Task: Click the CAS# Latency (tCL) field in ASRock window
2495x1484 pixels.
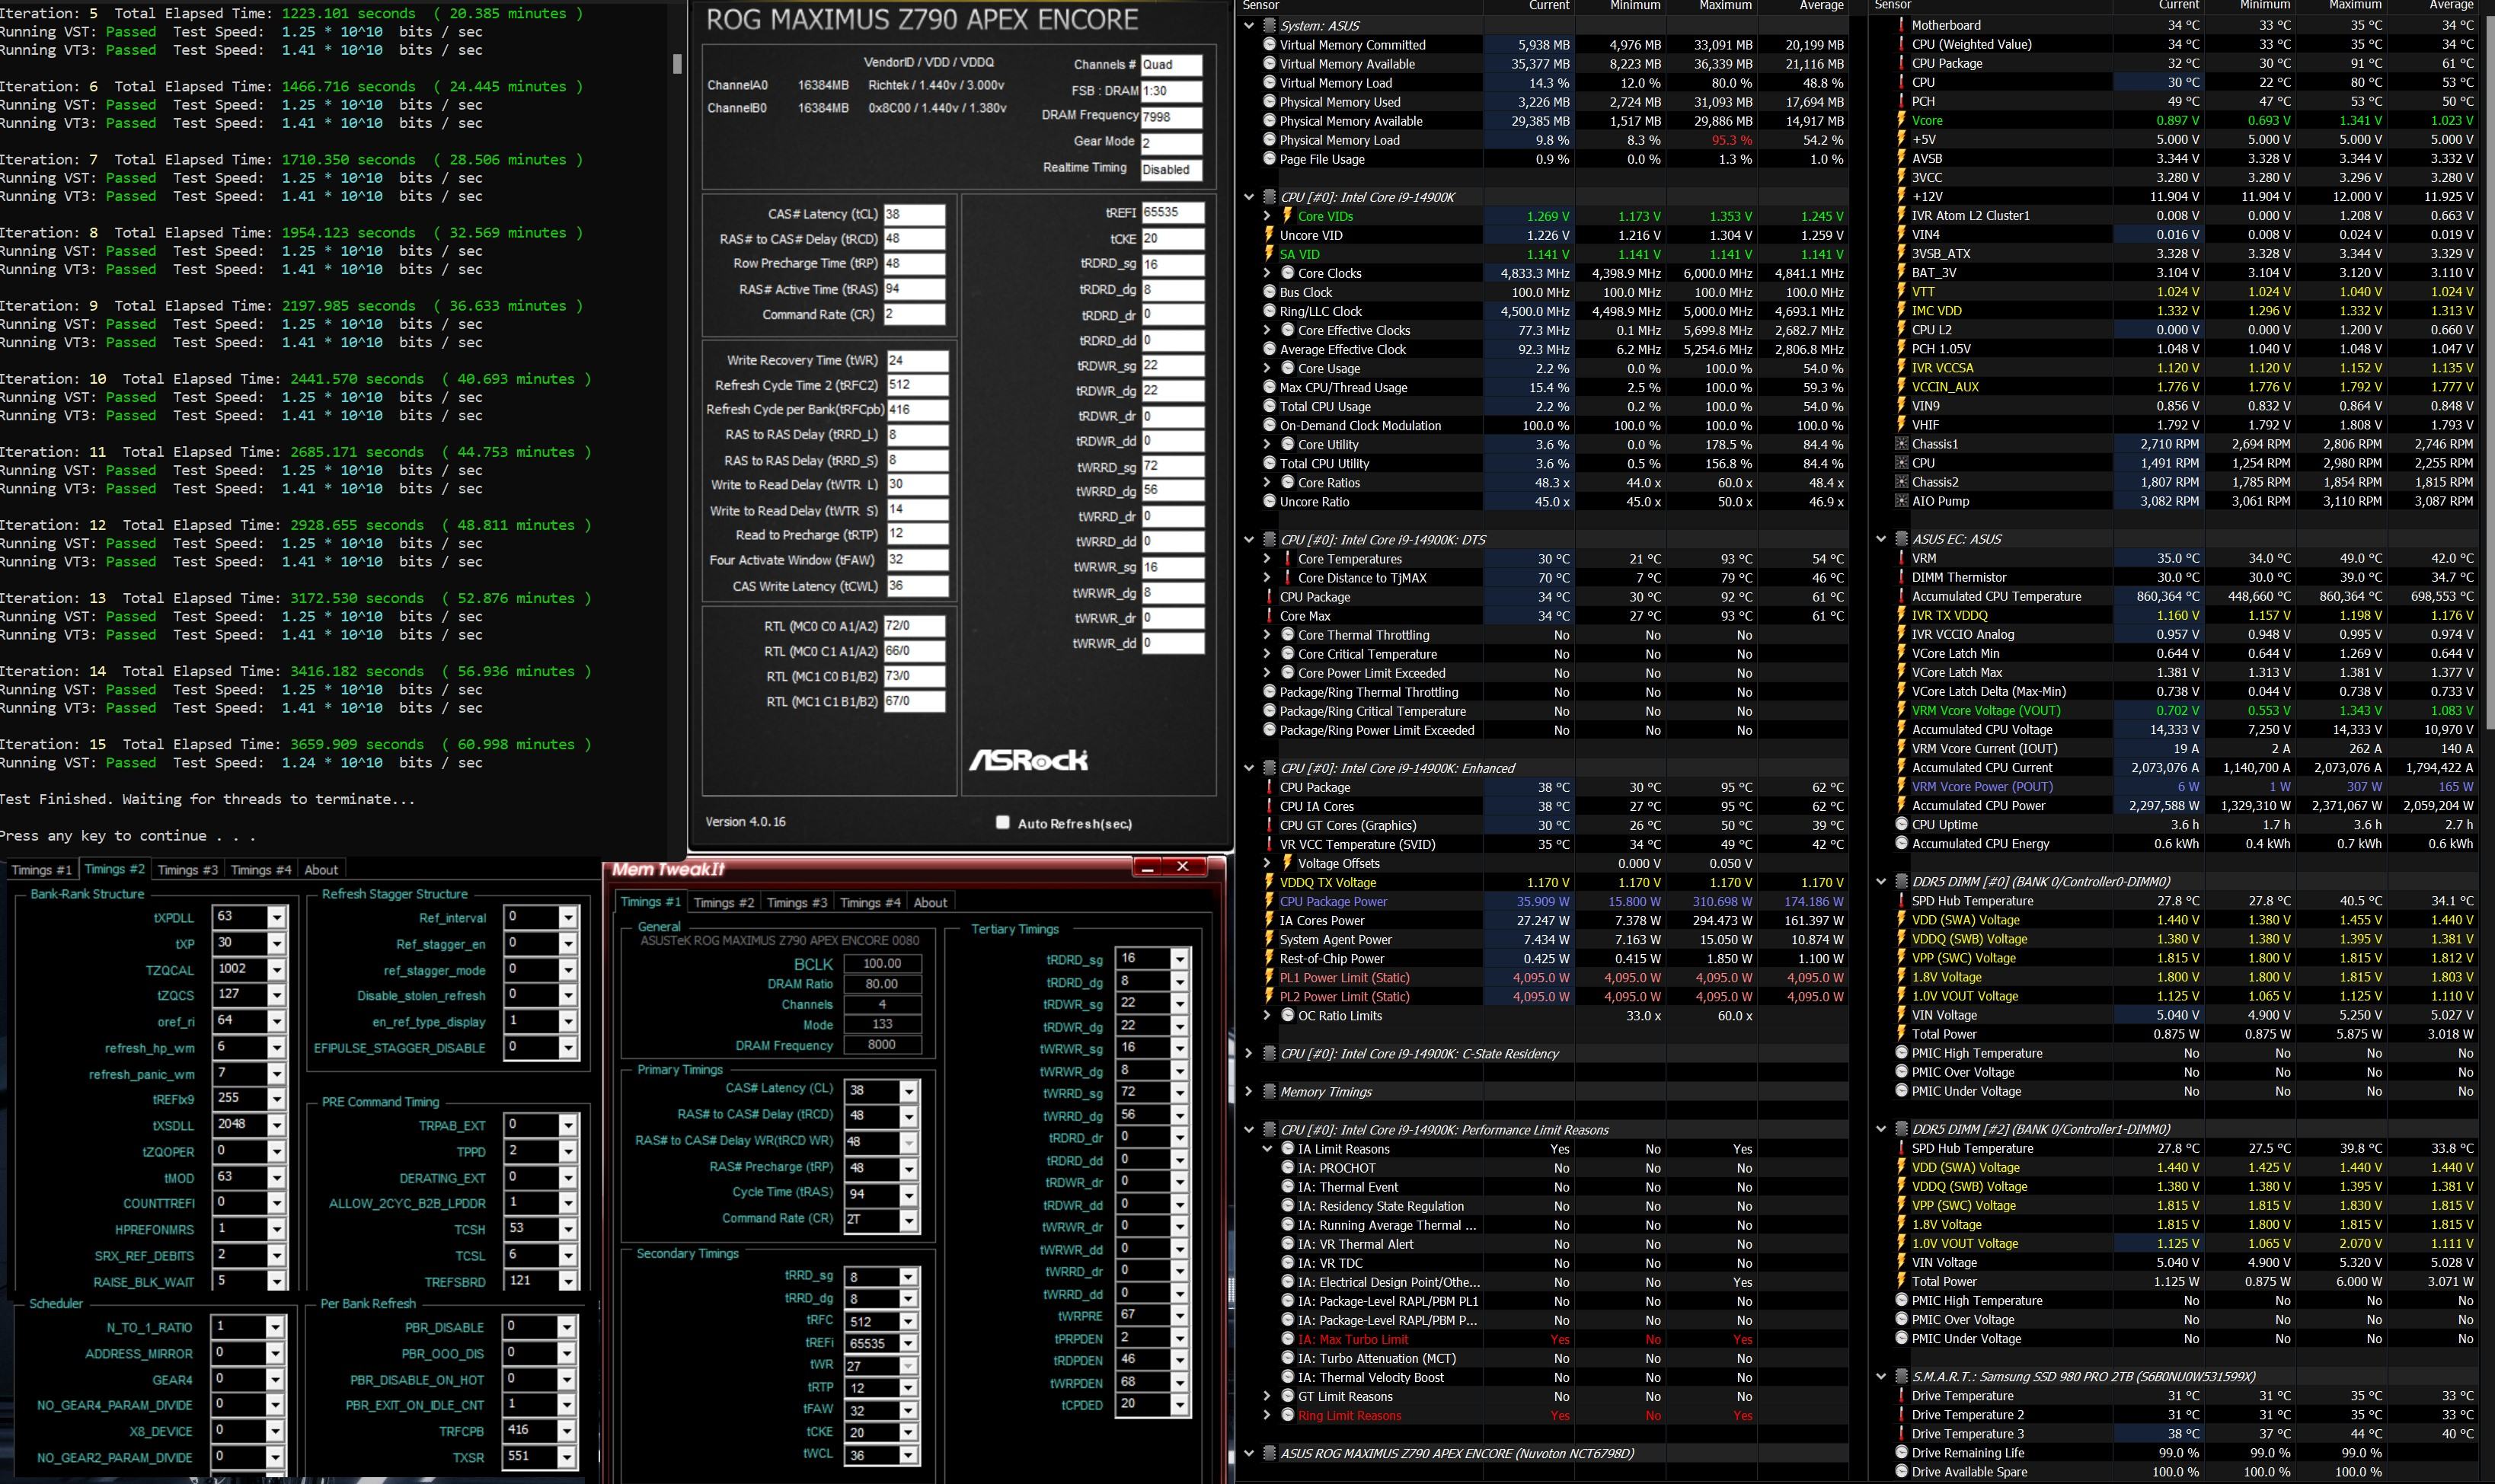Action: [914, 214]
